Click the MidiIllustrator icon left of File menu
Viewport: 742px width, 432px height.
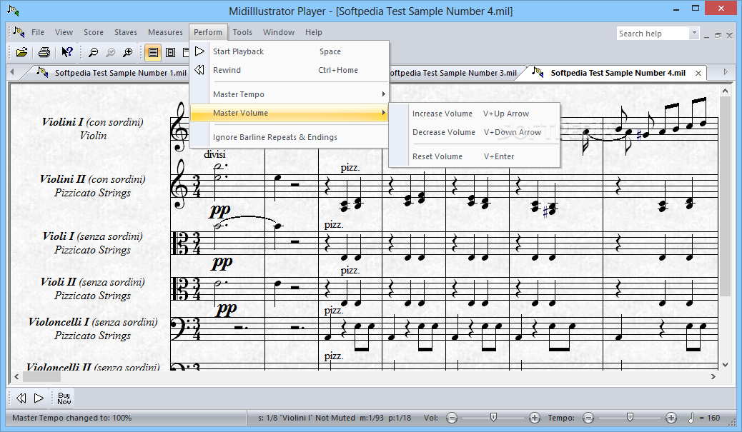(19, 31)
